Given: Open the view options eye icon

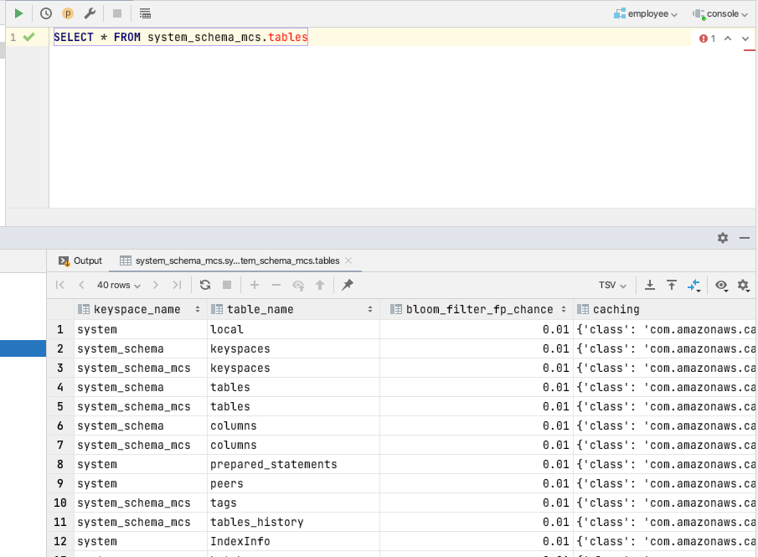Looking at the screenshot, I should 722,286.
